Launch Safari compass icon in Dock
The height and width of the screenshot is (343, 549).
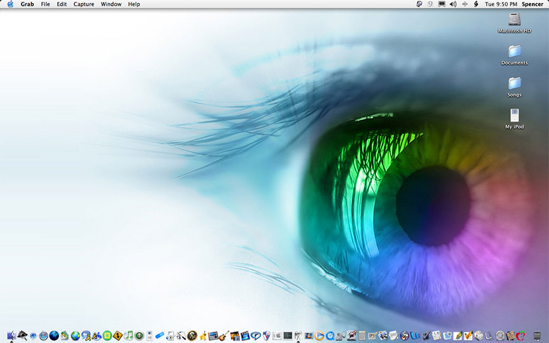tap(43, 336)
